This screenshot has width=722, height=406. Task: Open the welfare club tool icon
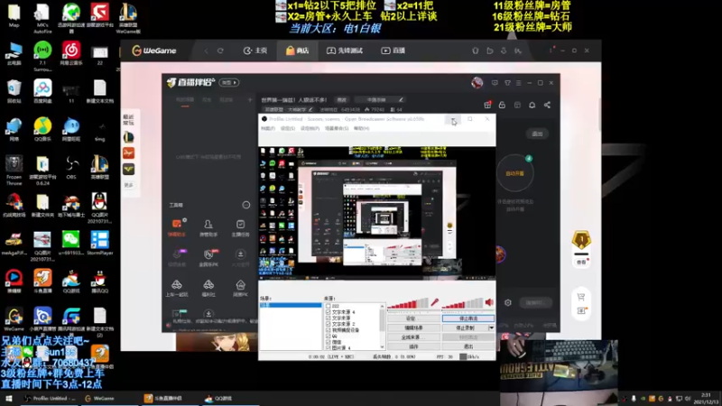coord(208,288)
